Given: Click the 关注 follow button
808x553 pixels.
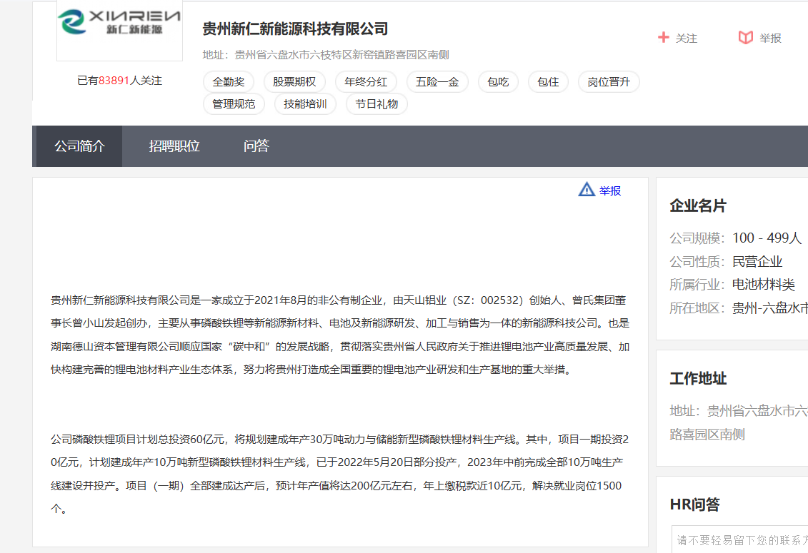Looking at the screenshot, I should click(686, 38).
